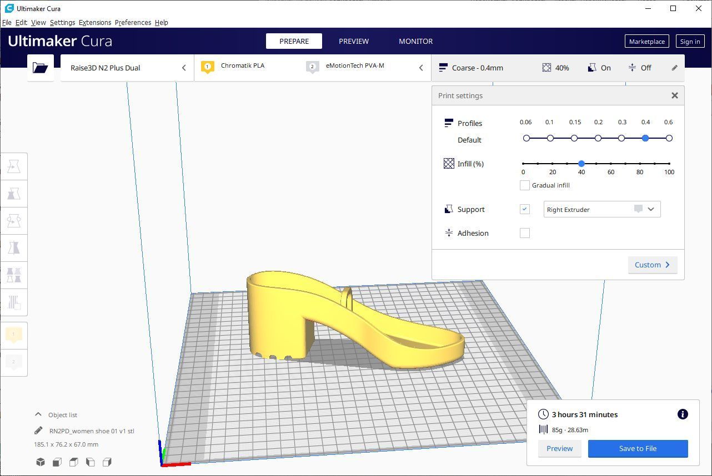This screenshot has width=712, height=476.
Task: Select the Mirror tool in left toolbar
Action: click(x=14, y=247)
